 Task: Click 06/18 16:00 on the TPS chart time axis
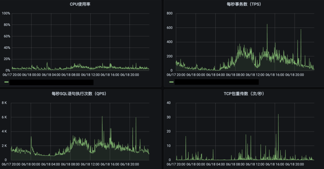click(x=275, y=75)
